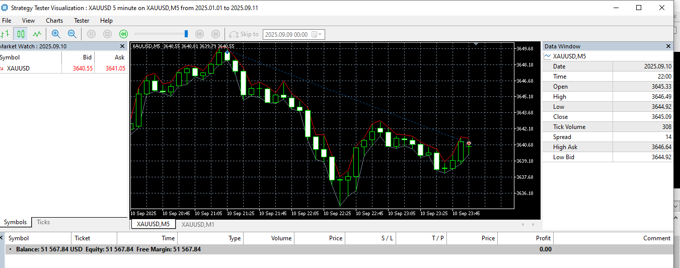Select the candlestick chart icon
680x268 pixels.
click(x=21, y=34)
